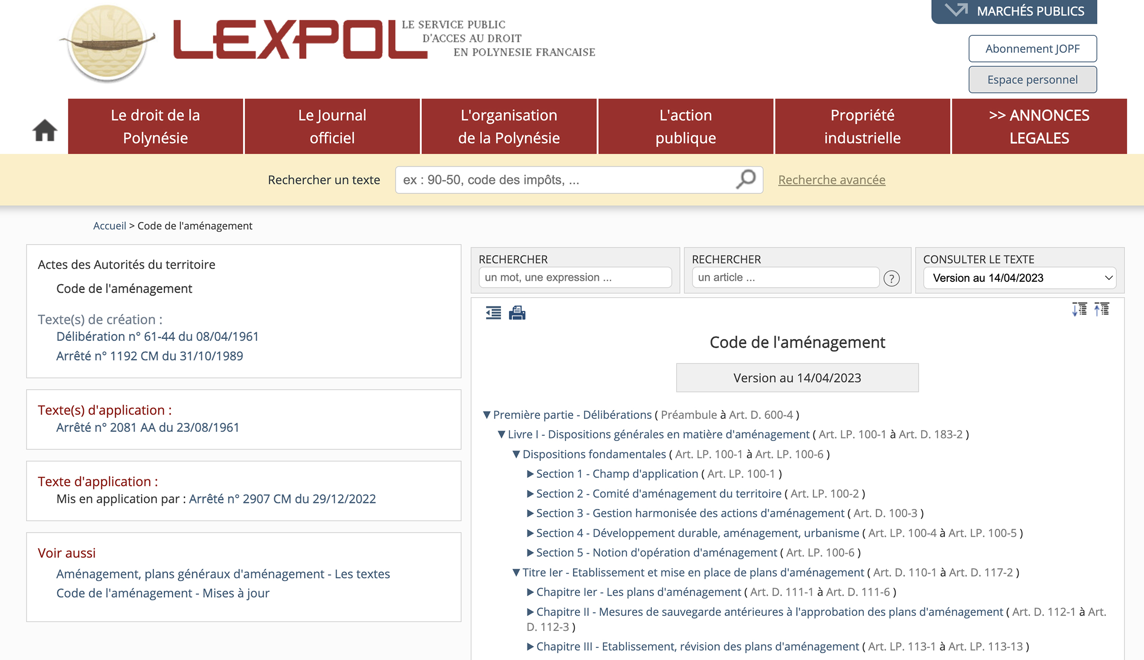Expand Section 1 - Champ d'application
The width and height of the screenshot is (1144, 660).
click(x=530, y=474)
